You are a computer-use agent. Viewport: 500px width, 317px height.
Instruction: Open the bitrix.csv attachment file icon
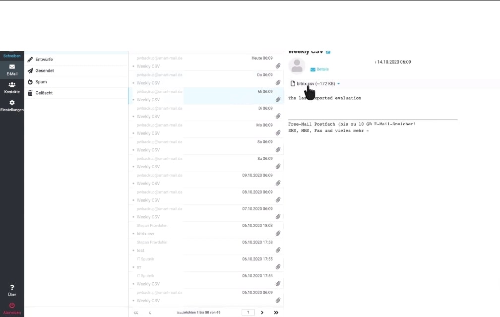coord(292,83)
